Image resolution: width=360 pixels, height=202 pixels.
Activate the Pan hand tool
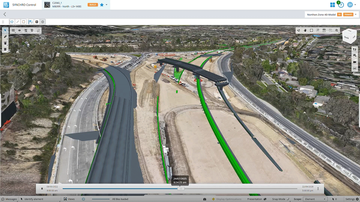(x=305, y=30)
